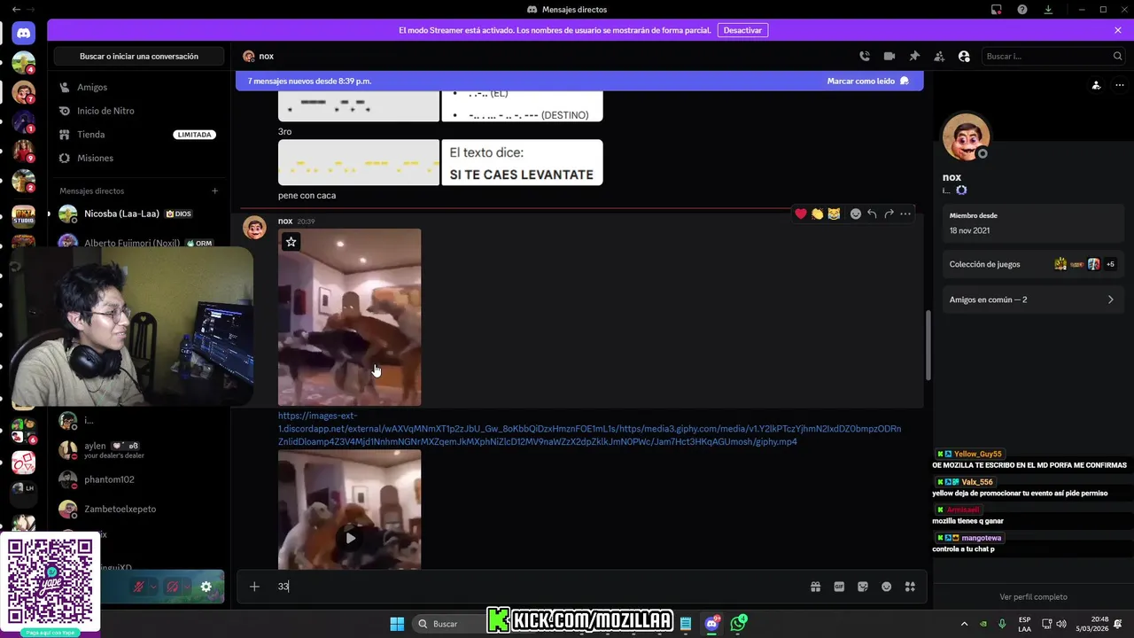Open Inicio de Nitro page
This screenshot has width=1134, height=638.
[137, 111]
